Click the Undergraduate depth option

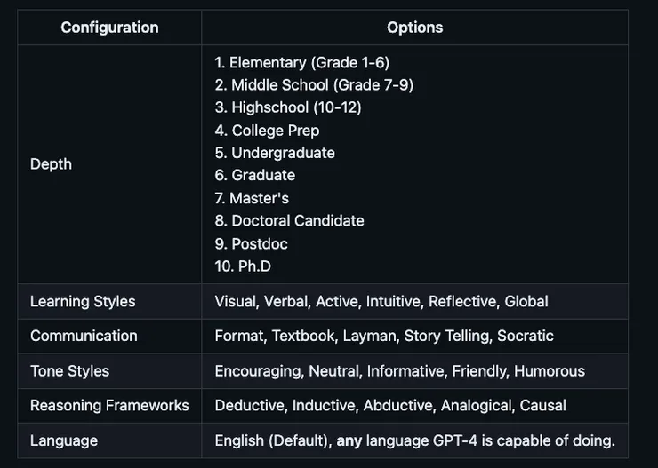tap(275, 153)
